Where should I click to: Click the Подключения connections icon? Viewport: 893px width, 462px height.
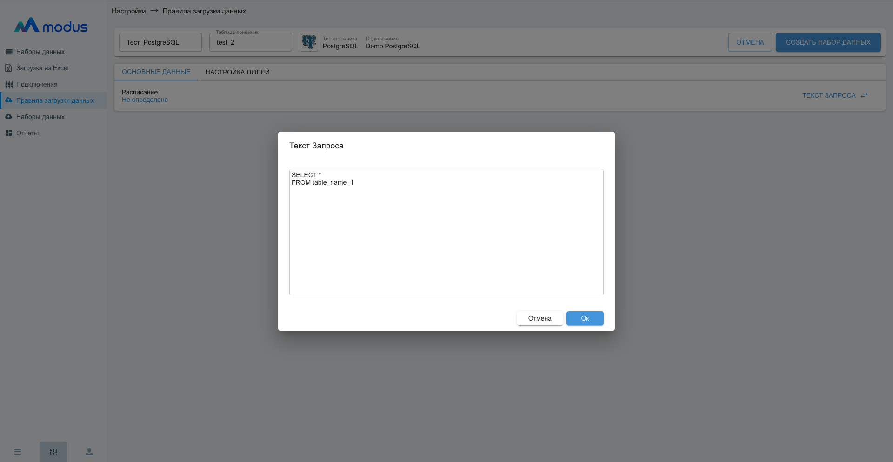9,84
